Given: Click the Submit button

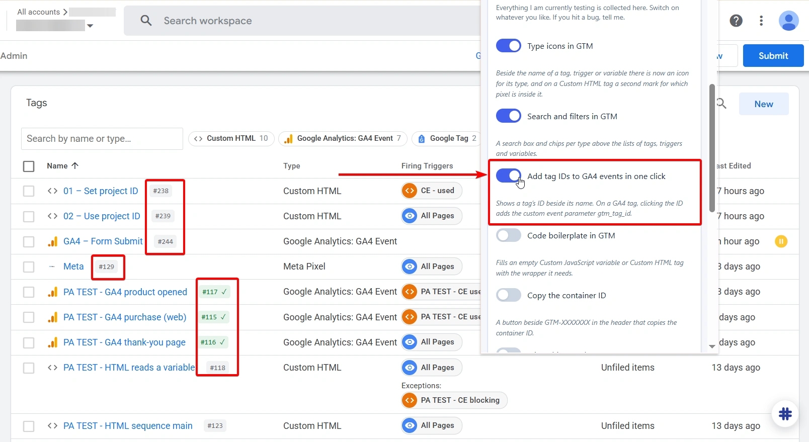Looking at the screenshot, I should coord(773,56).
